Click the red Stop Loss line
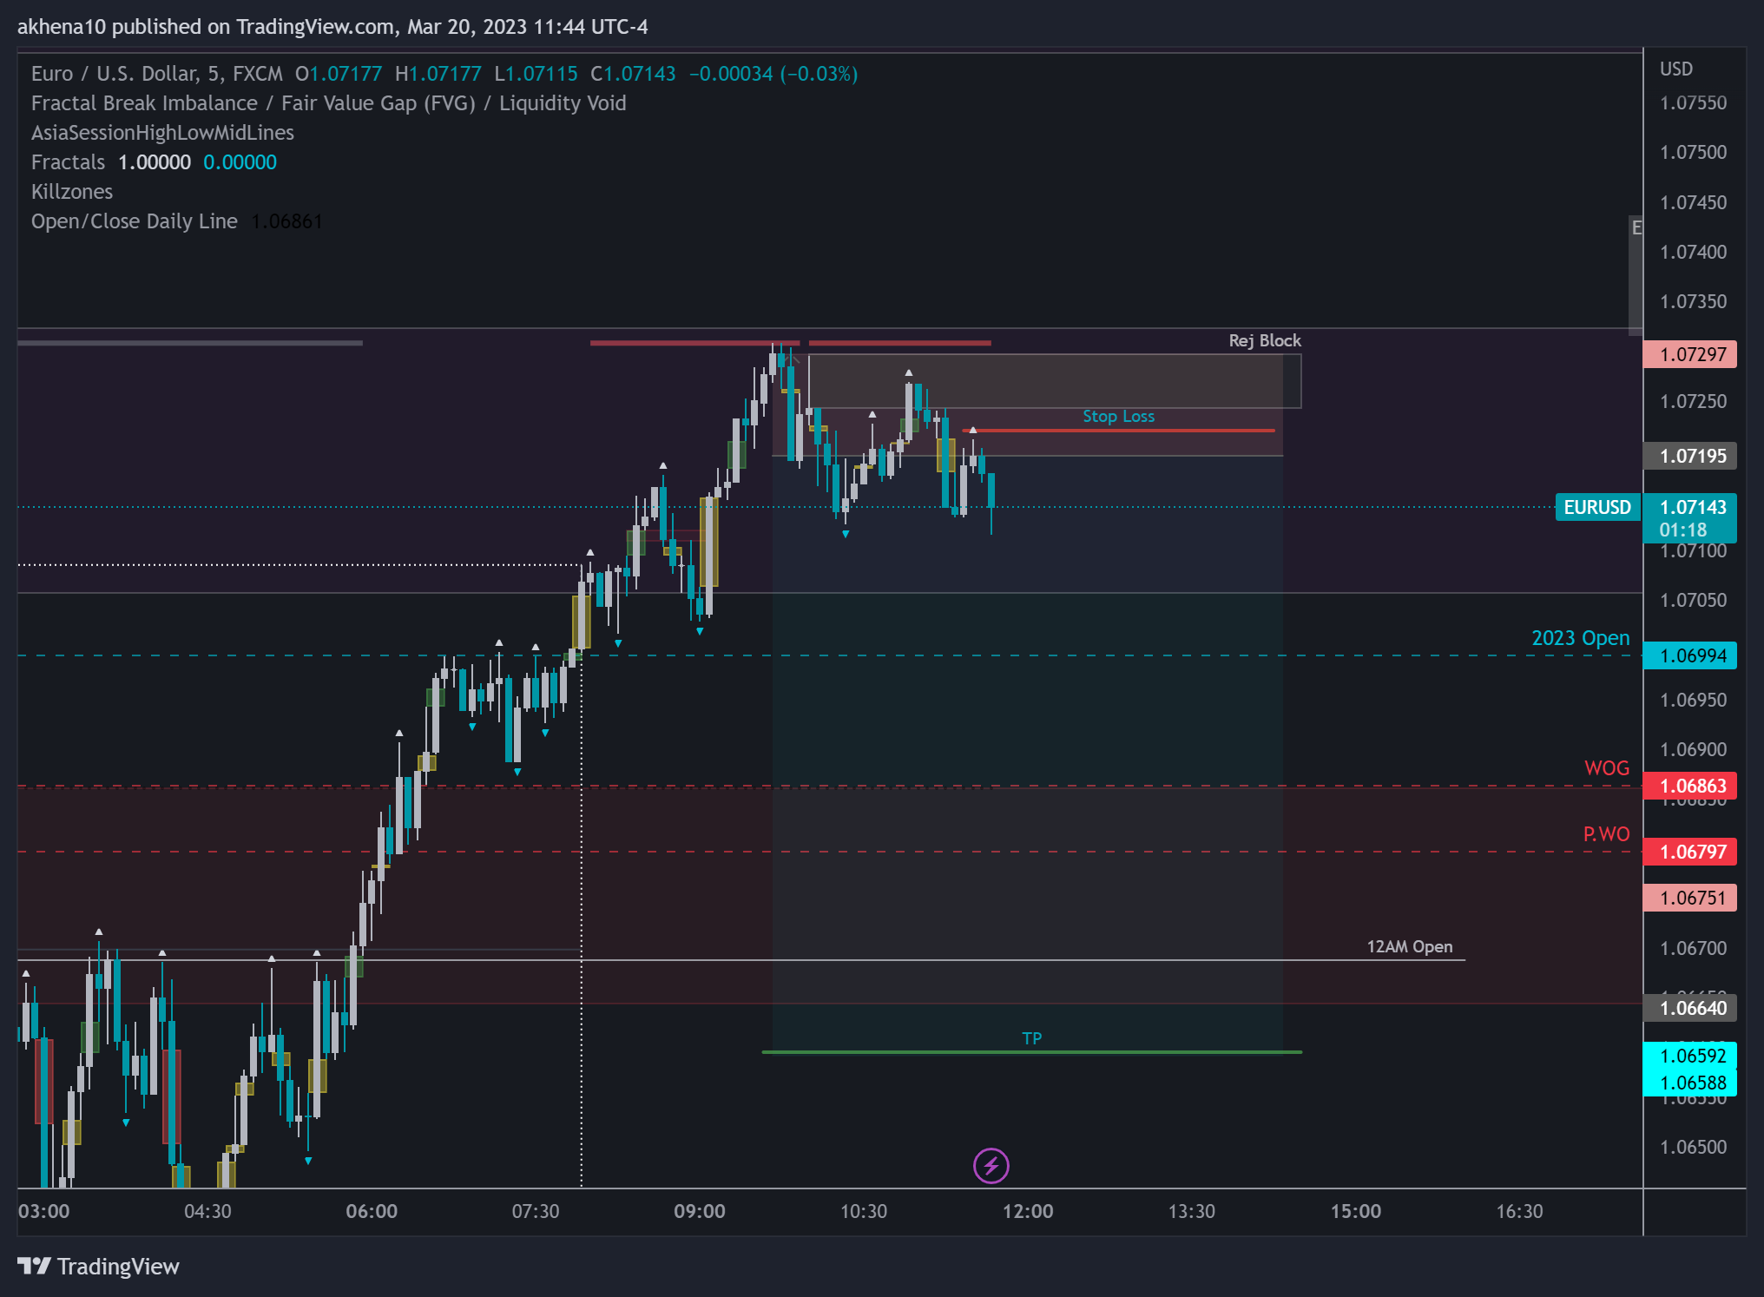Viewport: 1764px width, 1297px height. click(x=1118, y=431)
